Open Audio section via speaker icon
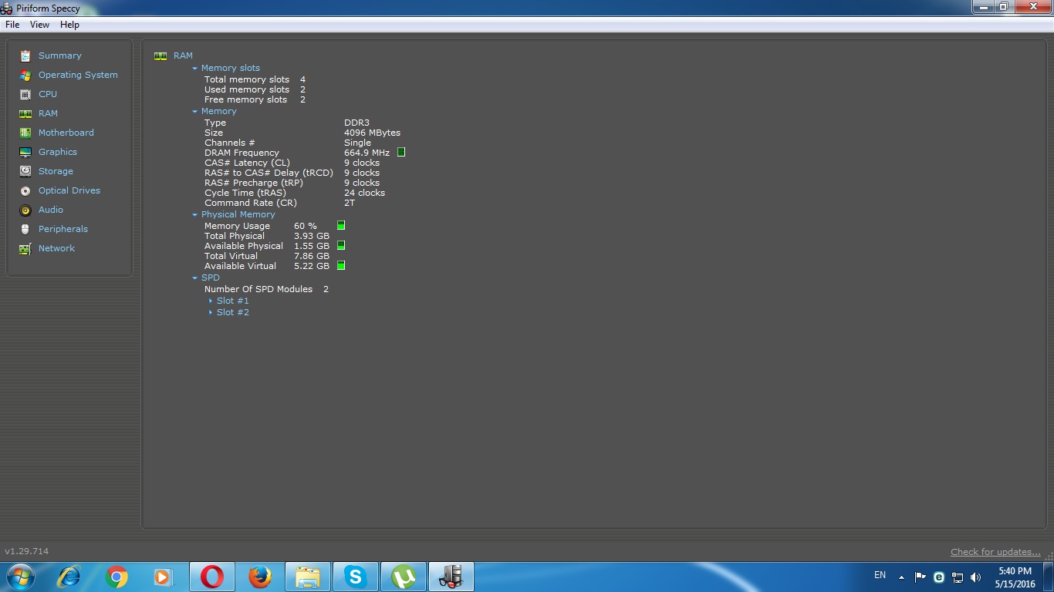 coord(25,210)
